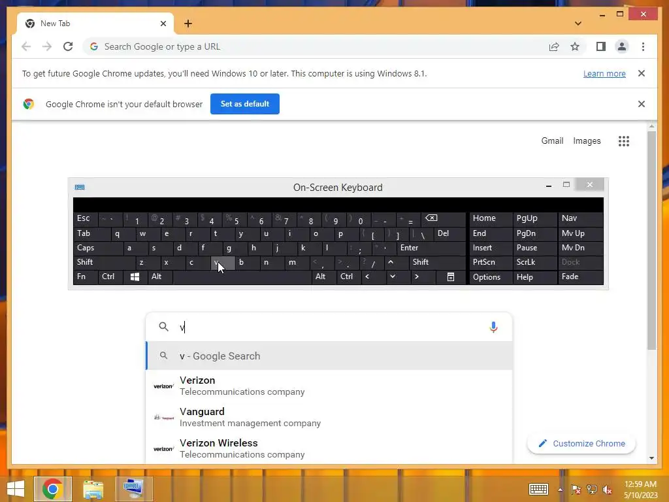Open the Gmail link
Screen dimensions: 669x502
[552, 141]
